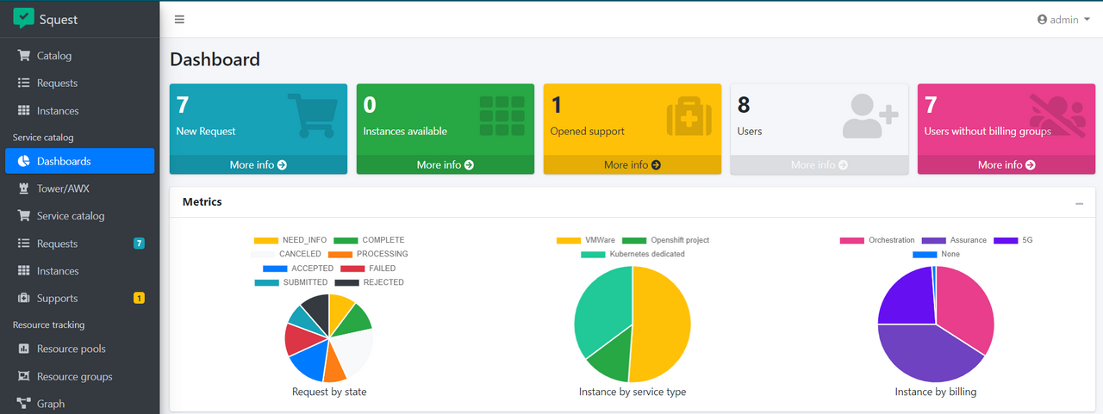This screenshot has height=414, width=1103.
Task: Toggle the sidebar with hamburger icon
Action: [179, 19]
